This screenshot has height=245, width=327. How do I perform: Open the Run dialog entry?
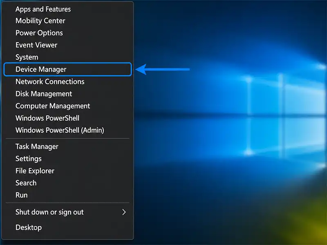click(x=67, y=195)
